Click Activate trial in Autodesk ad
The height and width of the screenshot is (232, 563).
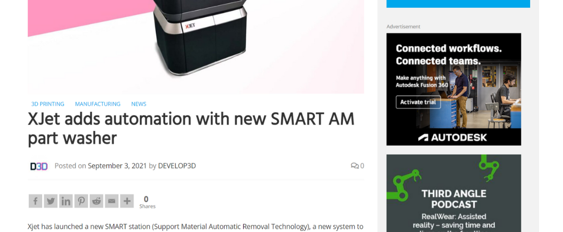click(418, 102)
